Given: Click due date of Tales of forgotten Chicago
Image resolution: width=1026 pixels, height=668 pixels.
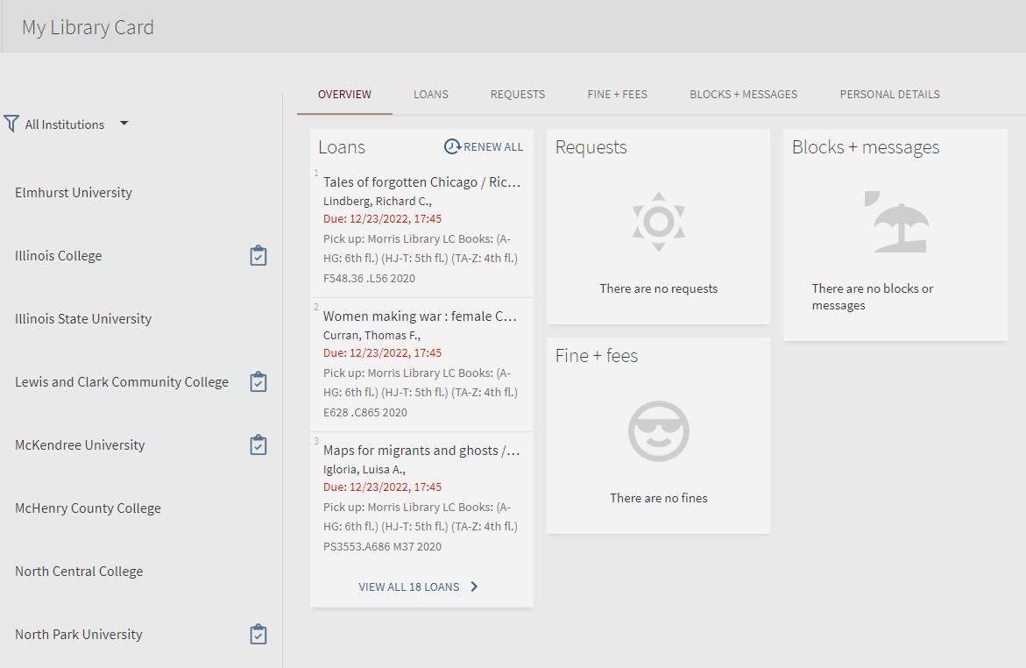Looking at the screenshot, I should point(382,219).
